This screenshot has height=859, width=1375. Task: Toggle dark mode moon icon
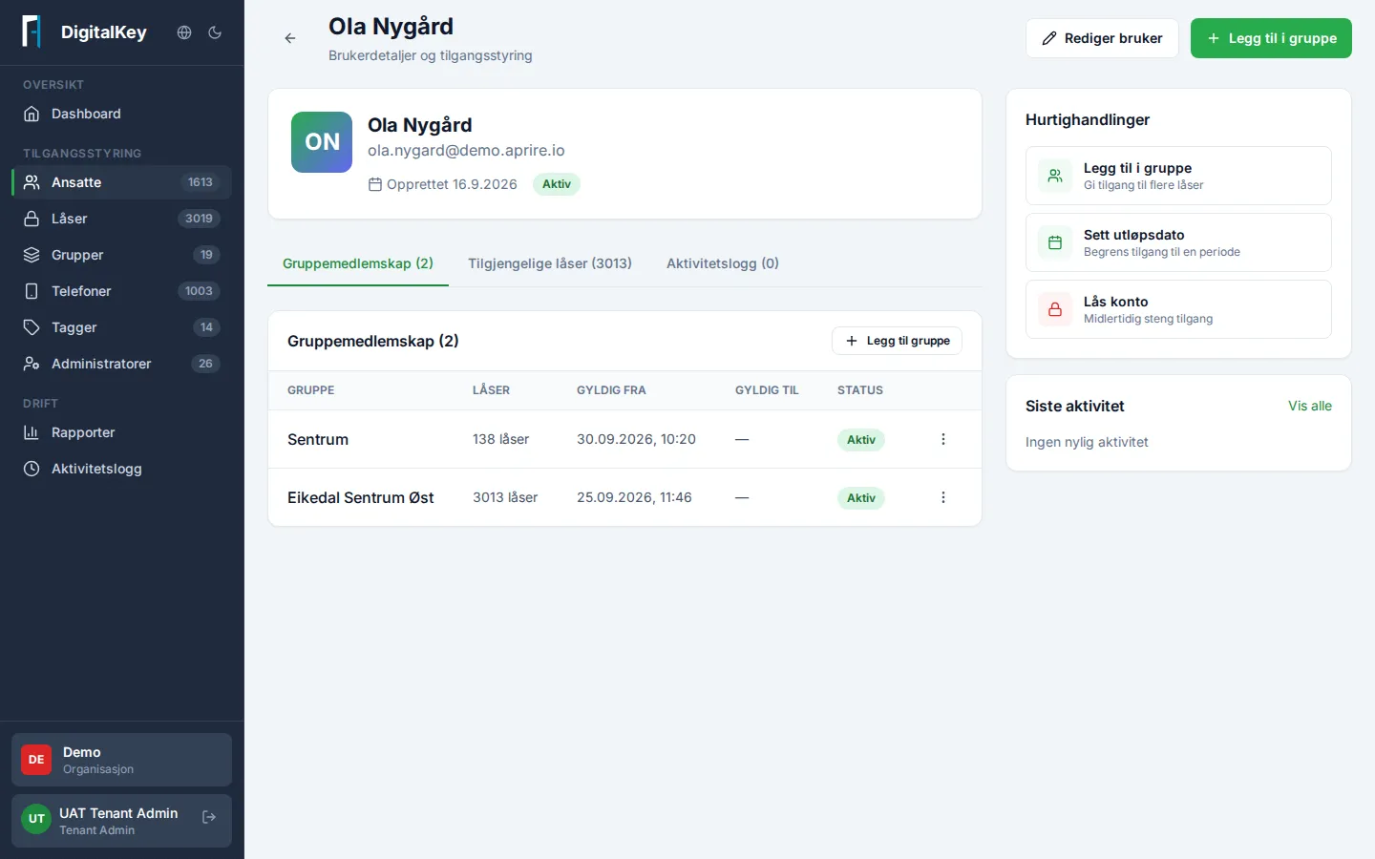point(215,32)
